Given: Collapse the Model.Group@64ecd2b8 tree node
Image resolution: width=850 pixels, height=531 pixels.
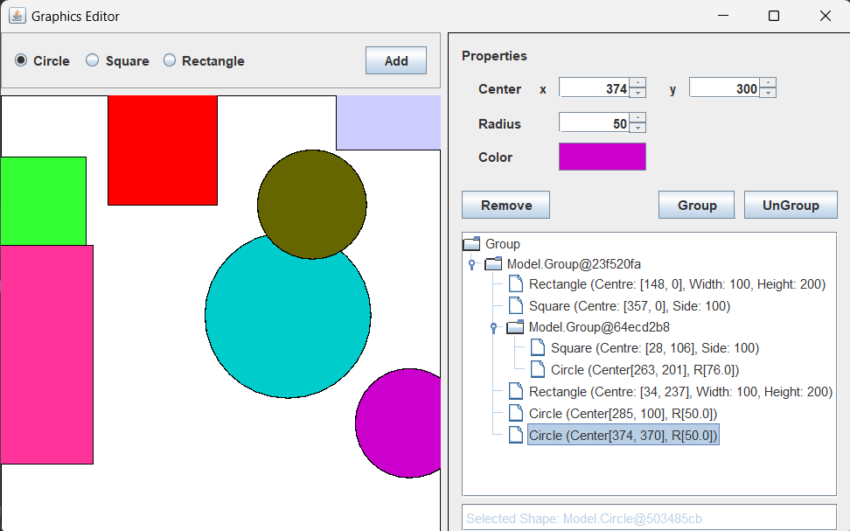Looking at the screenshot, I should pyautogui.click(x=494, y=327).
